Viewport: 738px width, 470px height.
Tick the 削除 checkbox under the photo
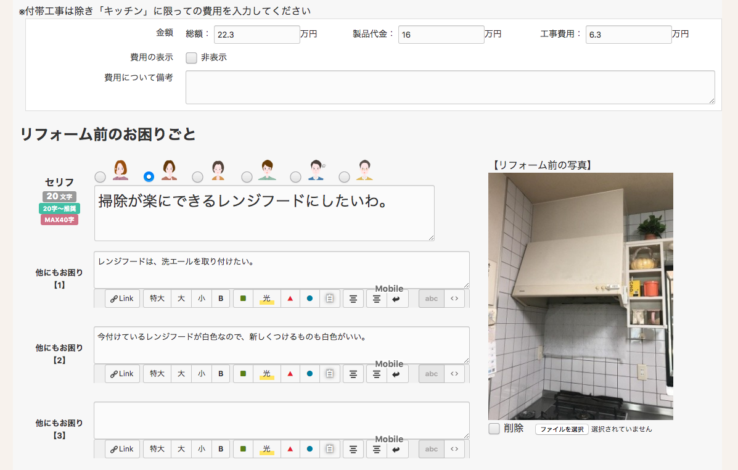tap(494, 429)
